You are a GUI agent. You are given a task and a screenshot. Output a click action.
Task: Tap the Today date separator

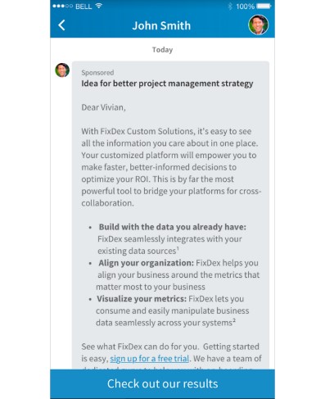162,50
